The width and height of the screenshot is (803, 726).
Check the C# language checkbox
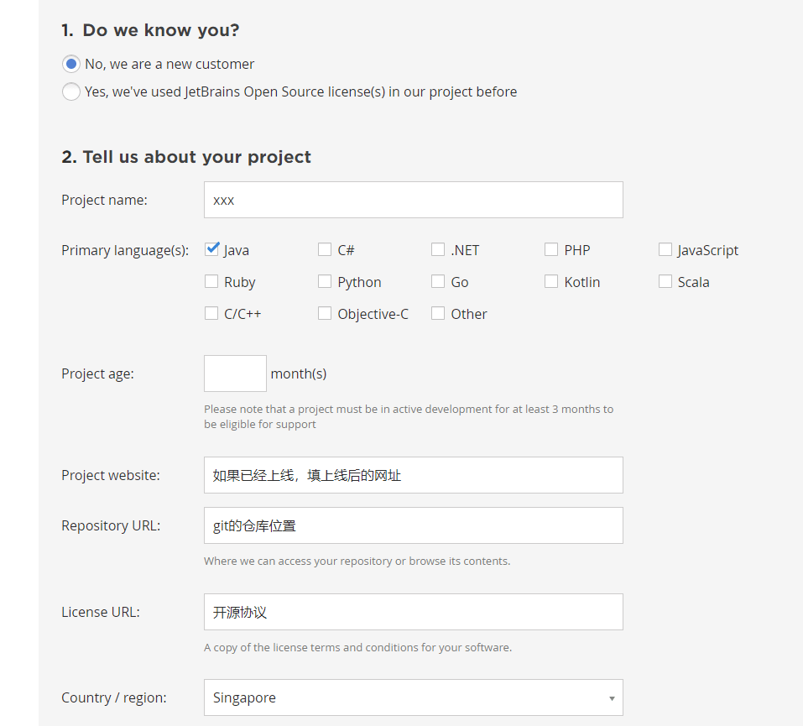pyautogui.click(x=325, y=249)
